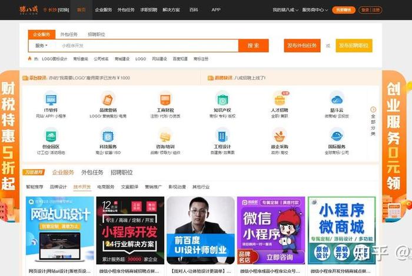Select the 招聘职位 search tab
The image size is (412, 276).
(97, 34)
